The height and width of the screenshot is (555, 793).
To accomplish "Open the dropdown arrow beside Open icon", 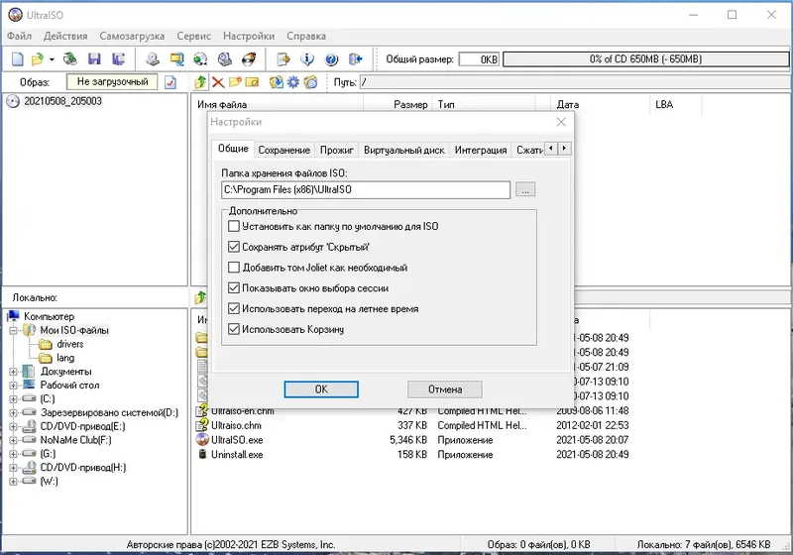I will coord(52,59).
